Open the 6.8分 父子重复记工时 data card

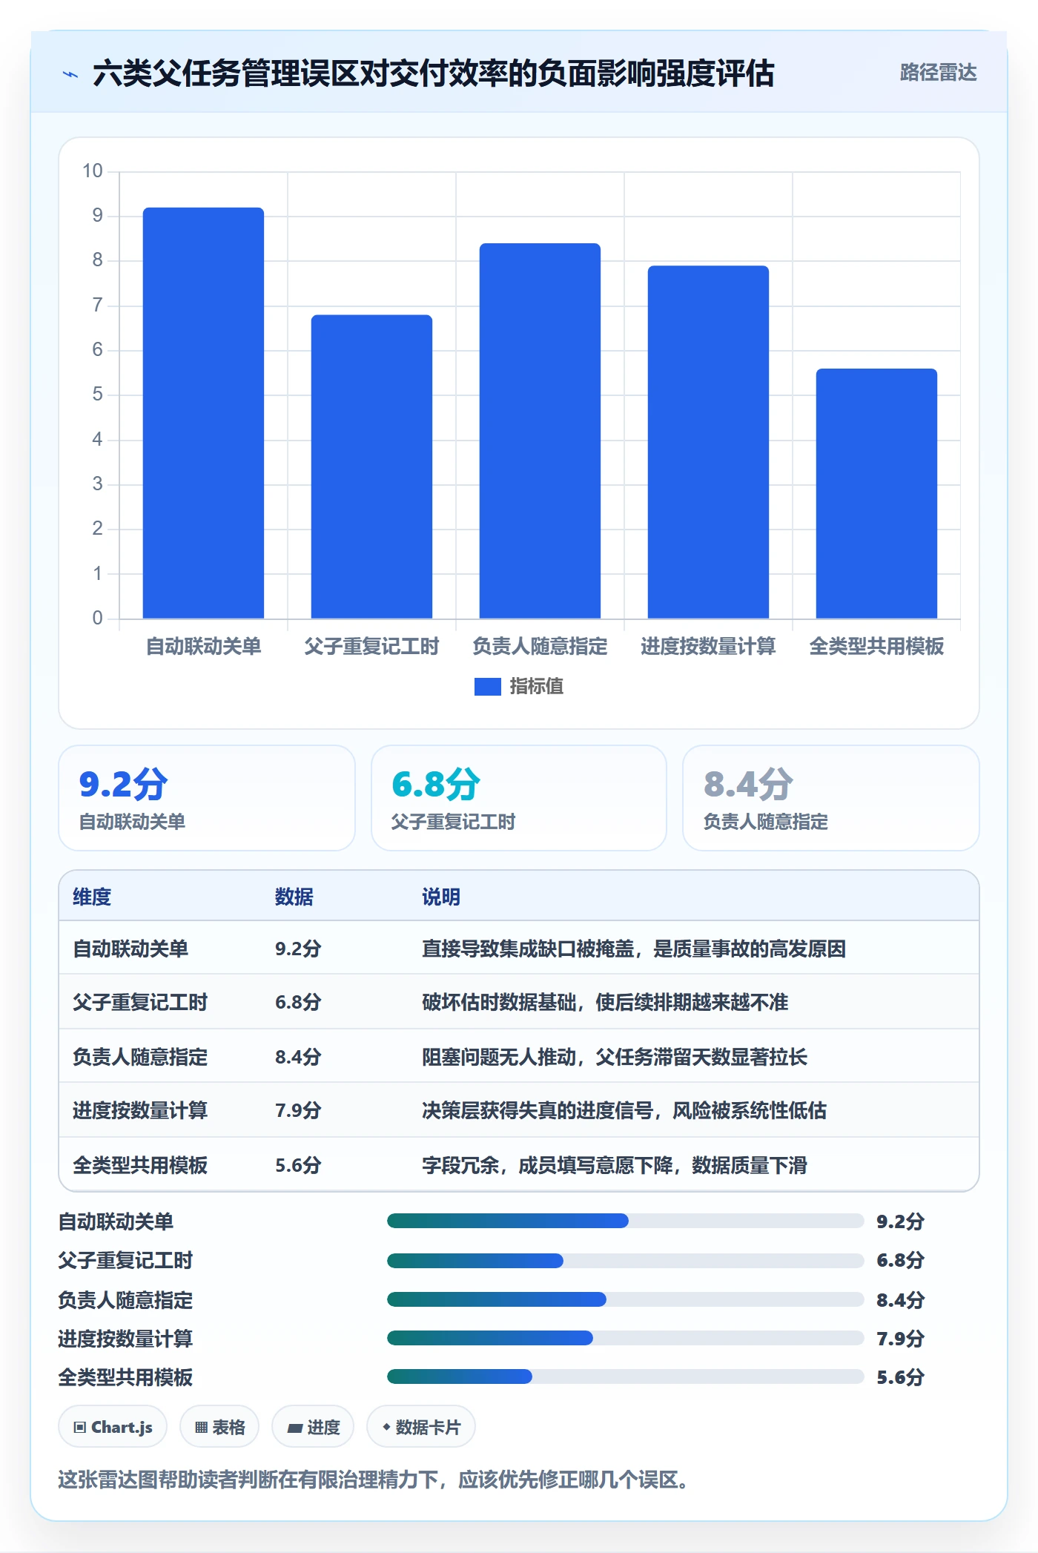[x=519, y=798]
